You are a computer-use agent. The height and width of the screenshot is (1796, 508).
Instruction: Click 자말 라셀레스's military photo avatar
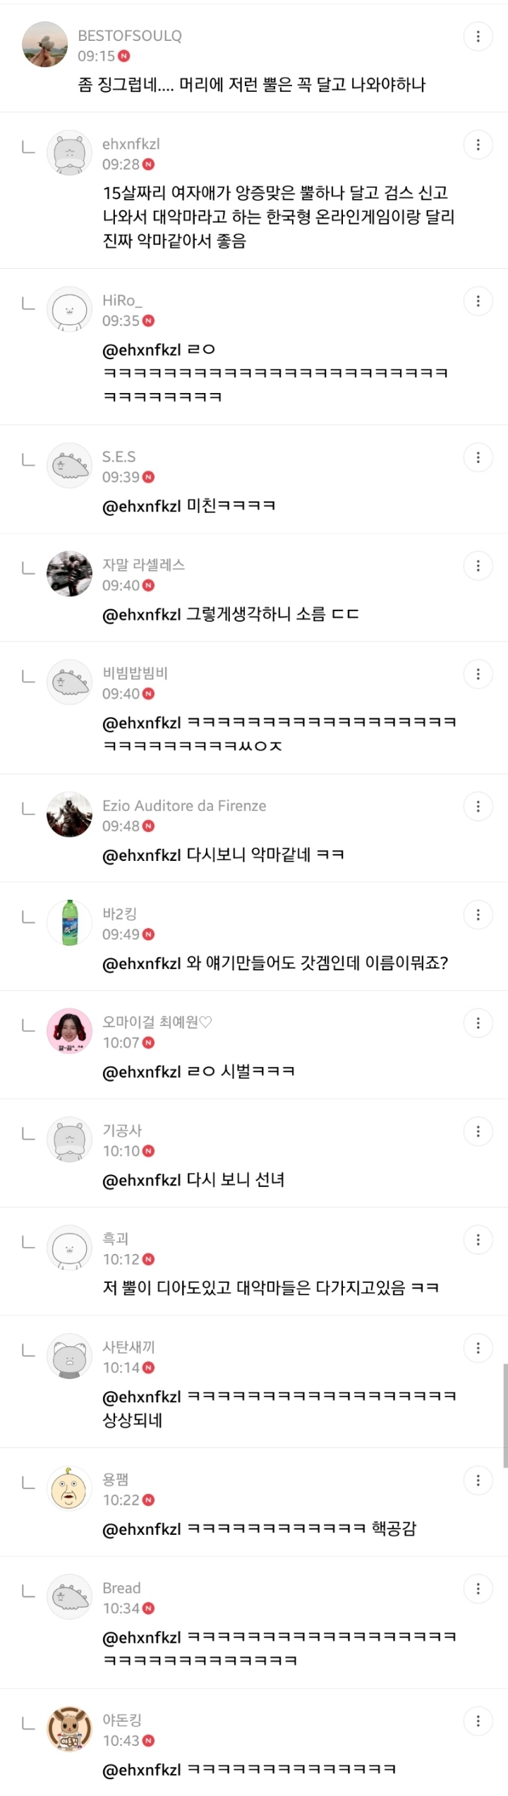click(x=69, y=573)
